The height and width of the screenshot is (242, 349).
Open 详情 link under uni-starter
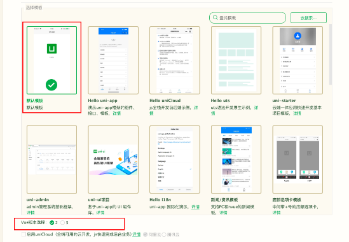297,113
